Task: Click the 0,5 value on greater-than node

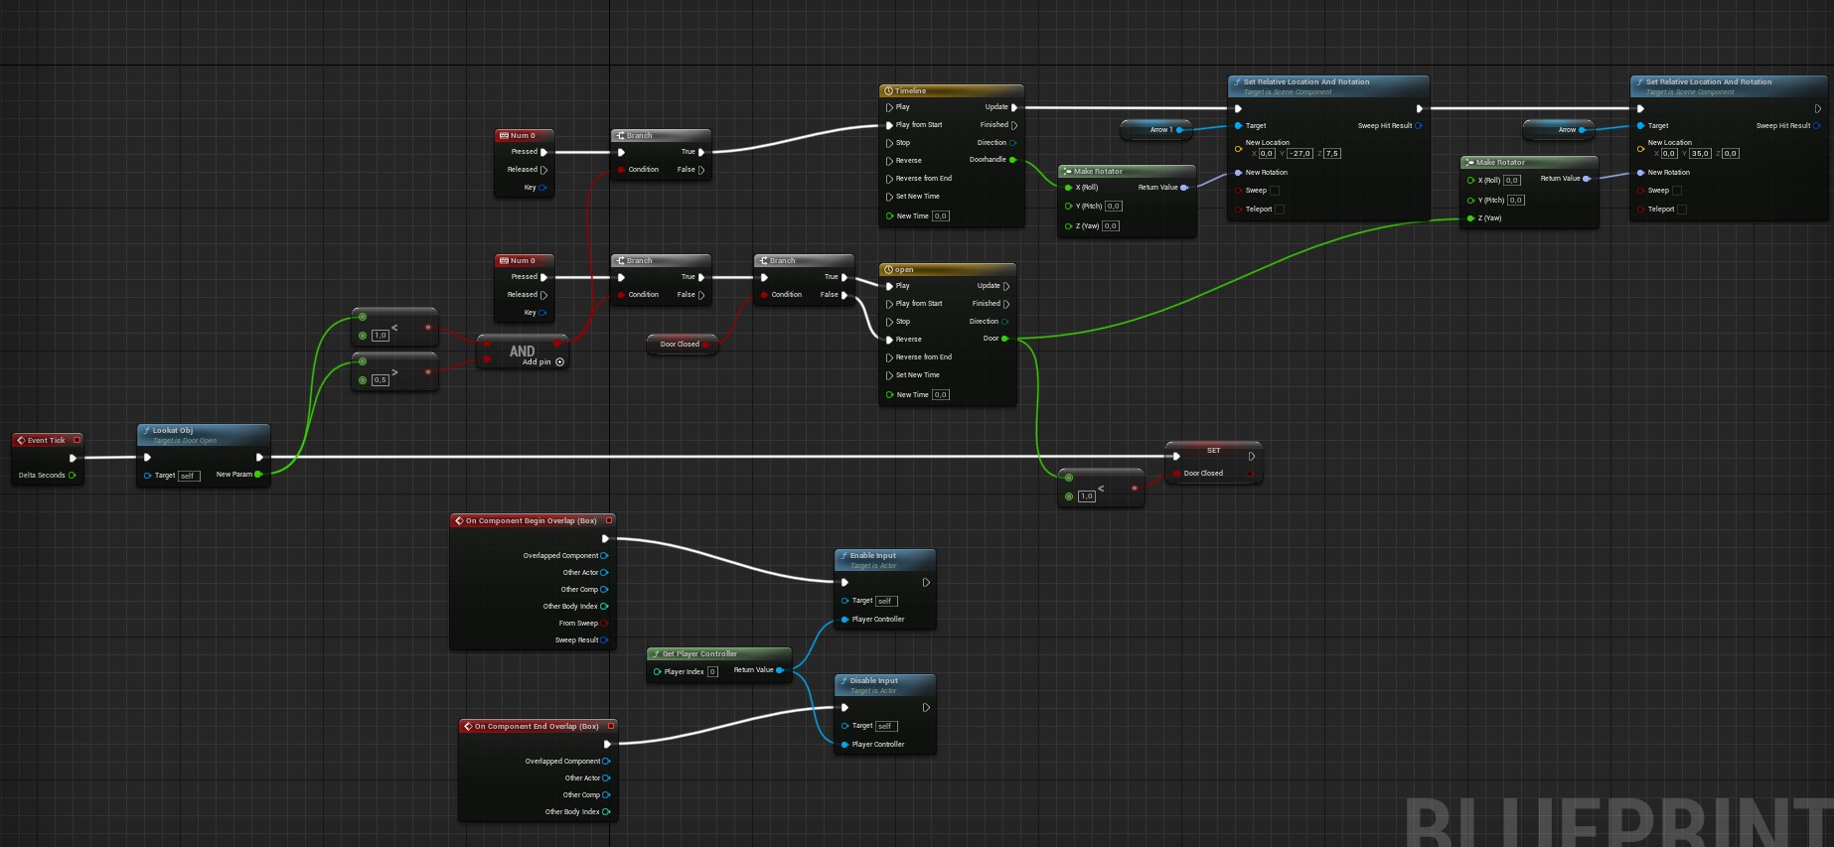Action: point(380,380)
